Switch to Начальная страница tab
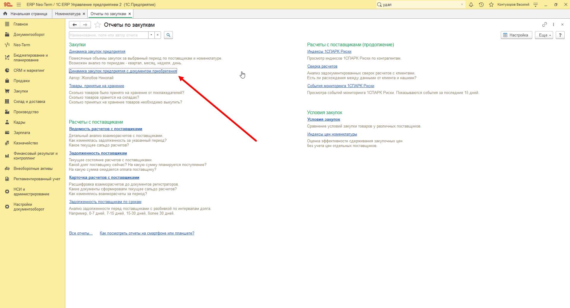The height and width of the screenshot is (308, 570). [26, 14]
